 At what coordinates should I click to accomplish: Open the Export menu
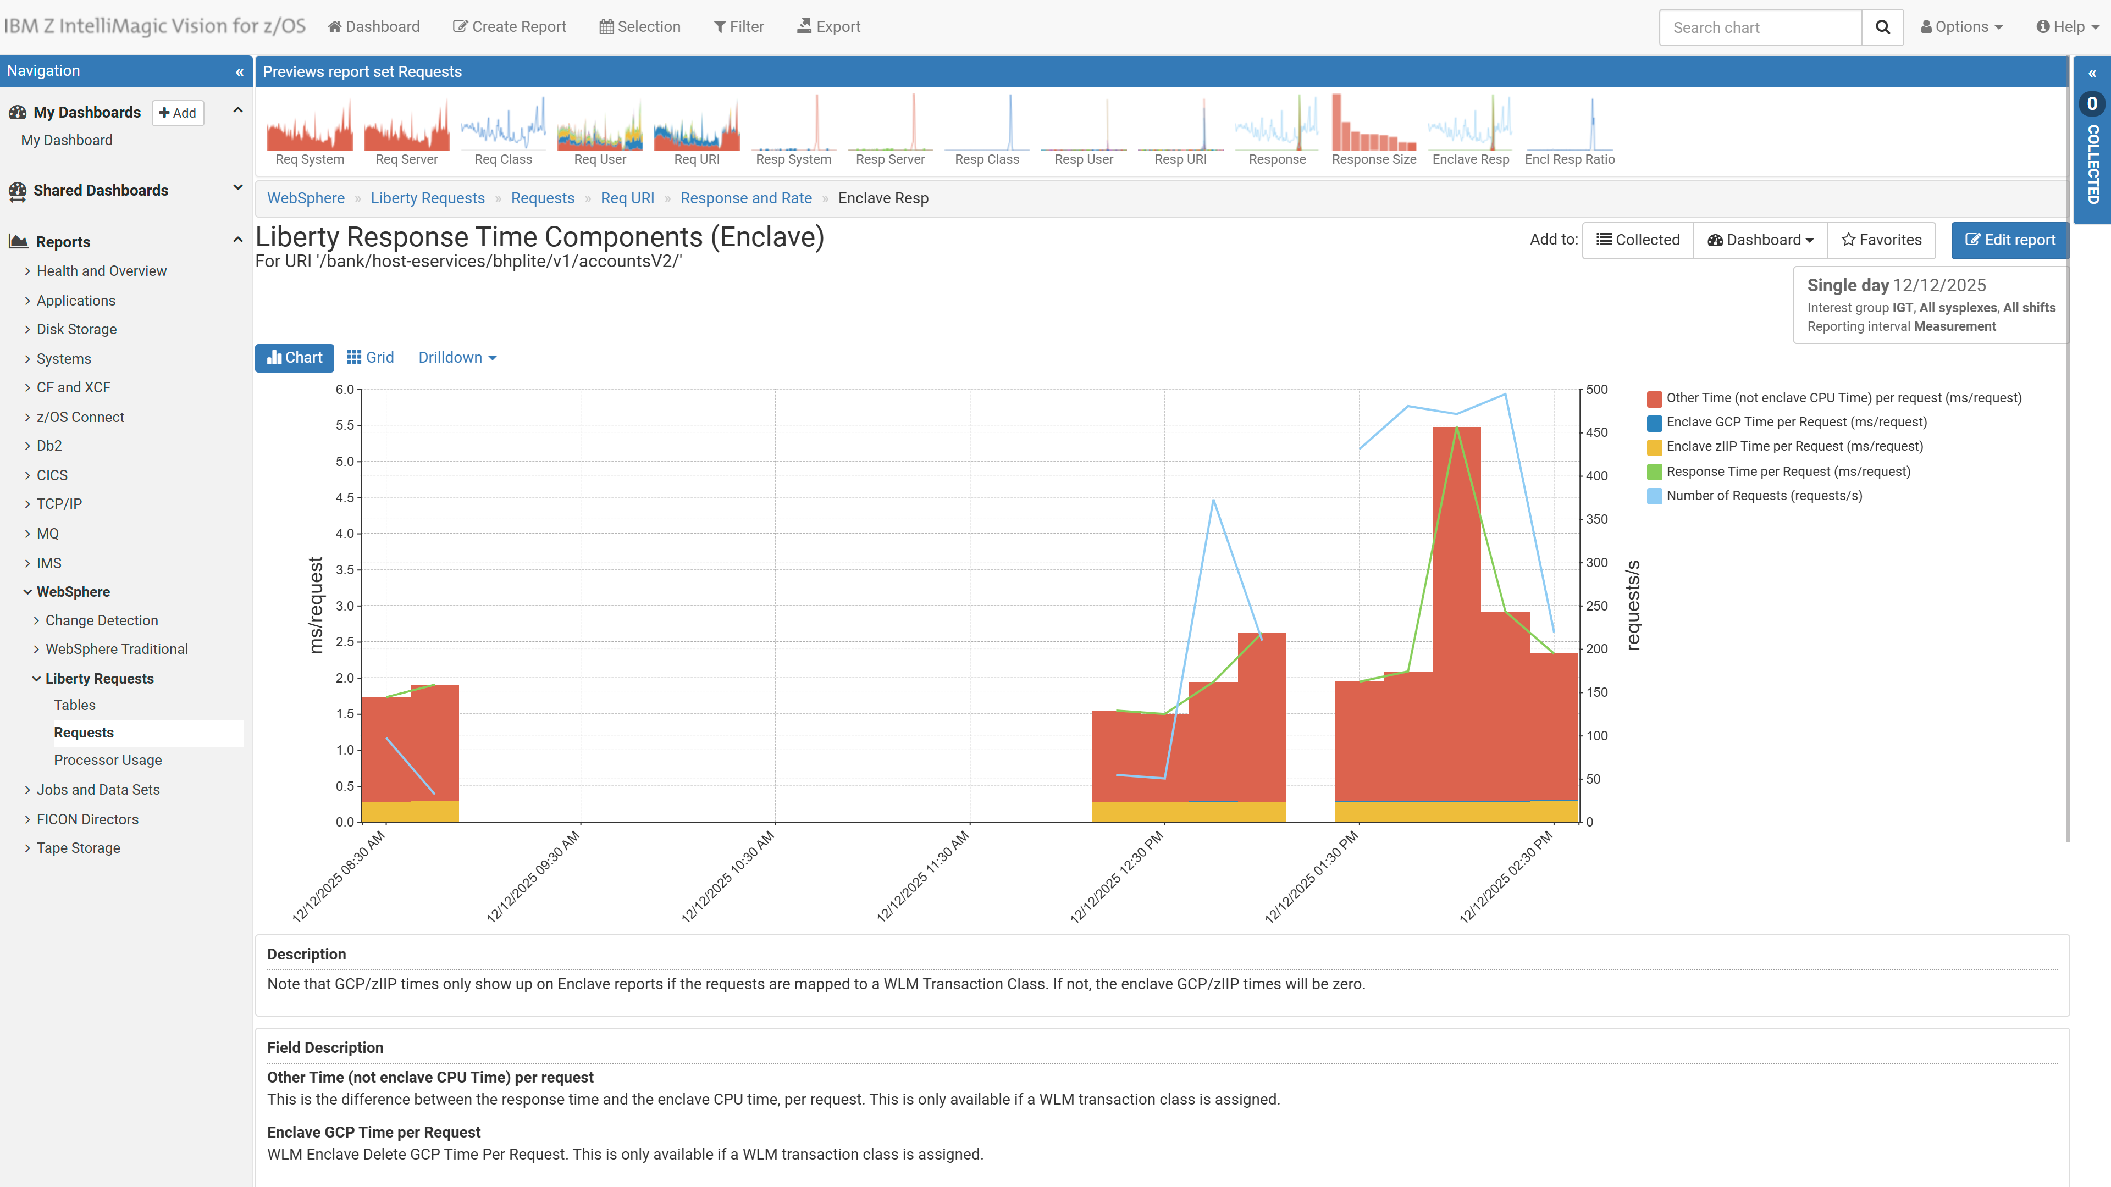pos(828,26)
